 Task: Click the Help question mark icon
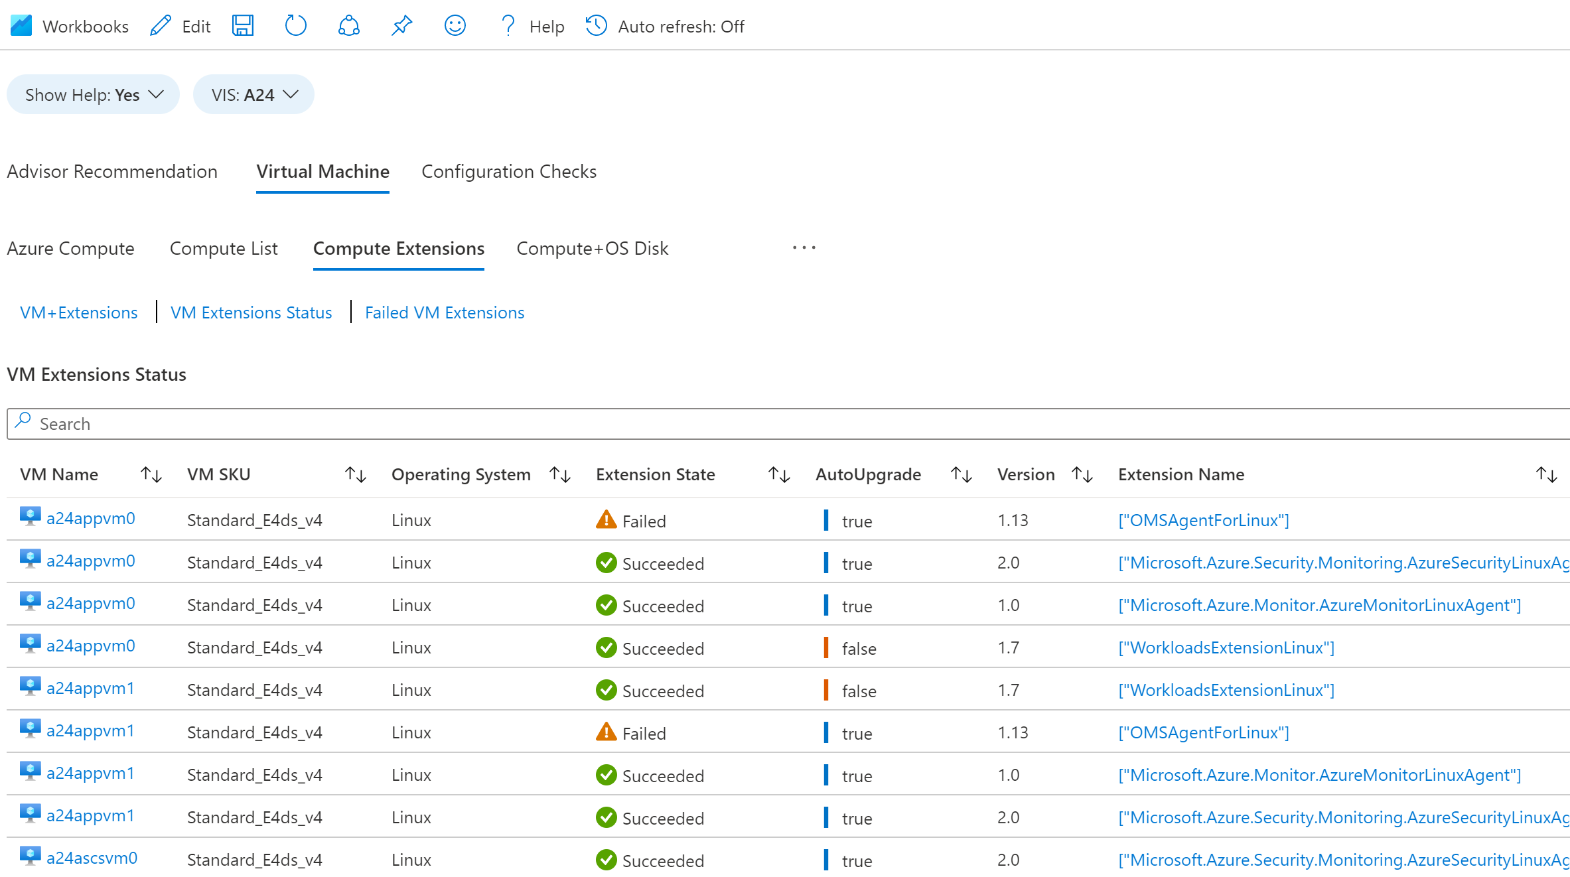coord(508,26)
